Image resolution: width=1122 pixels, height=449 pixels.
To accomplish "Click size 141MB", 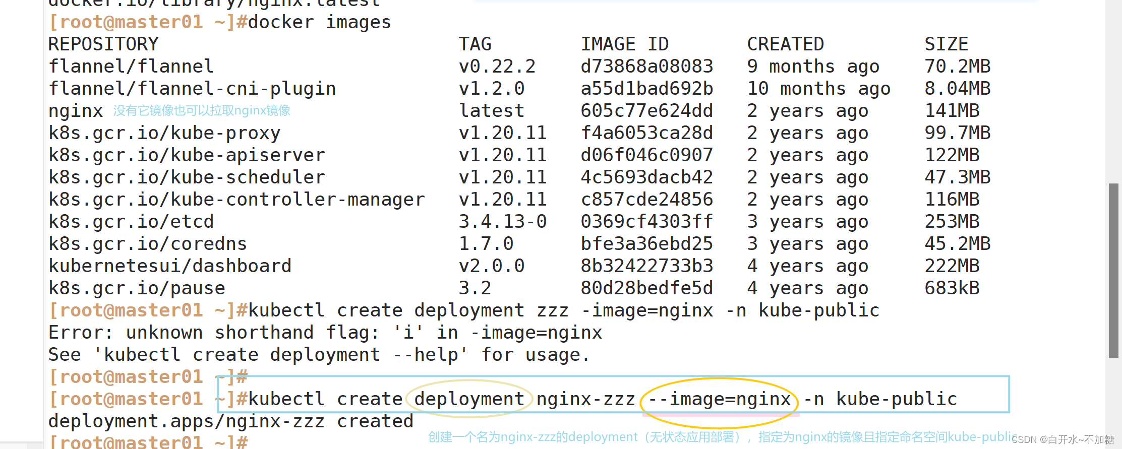I will 952,111.
